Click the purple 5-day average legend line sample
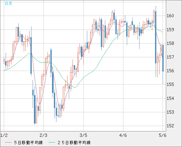 (x=8, y=143)
